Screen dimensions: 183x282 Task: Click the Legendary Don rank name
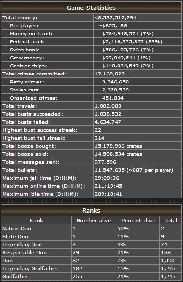point(22,245)
